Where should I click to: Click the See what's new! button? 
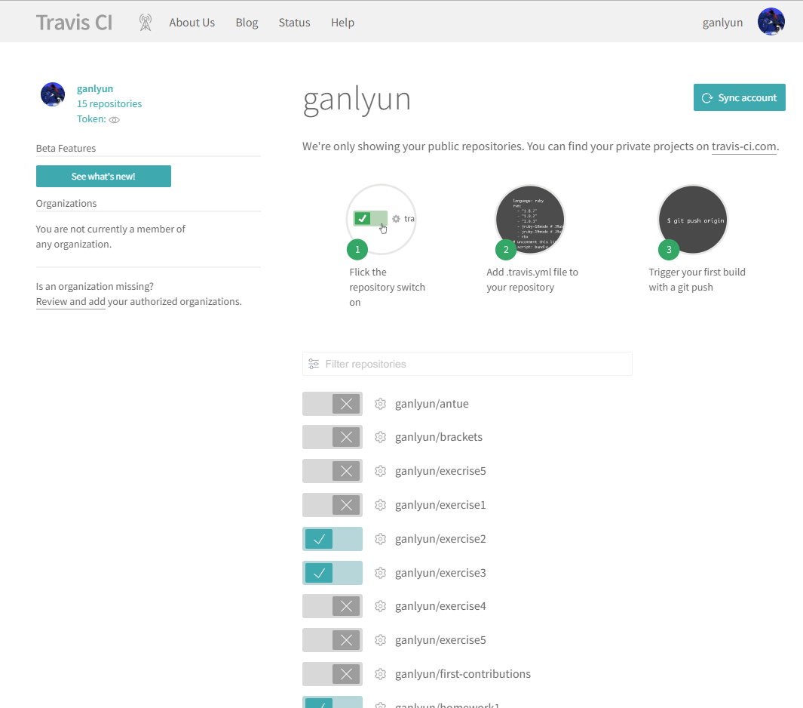click(103, 177)
